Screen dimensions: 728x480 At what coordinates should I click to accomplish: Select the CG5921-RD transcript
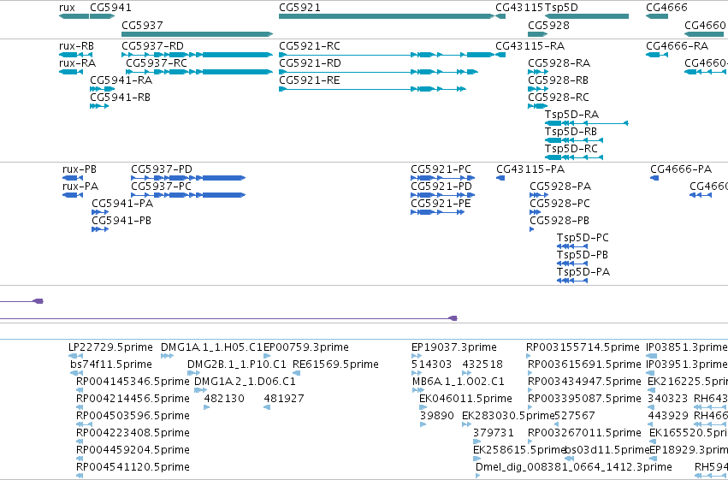point(378,72)
